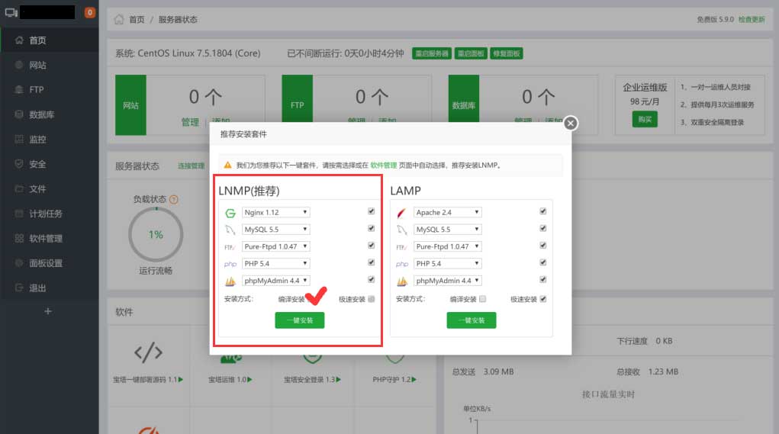Screen dimensions: 779x434
Task: Click the orange notification badge showing 0
Action: [89, 12]
